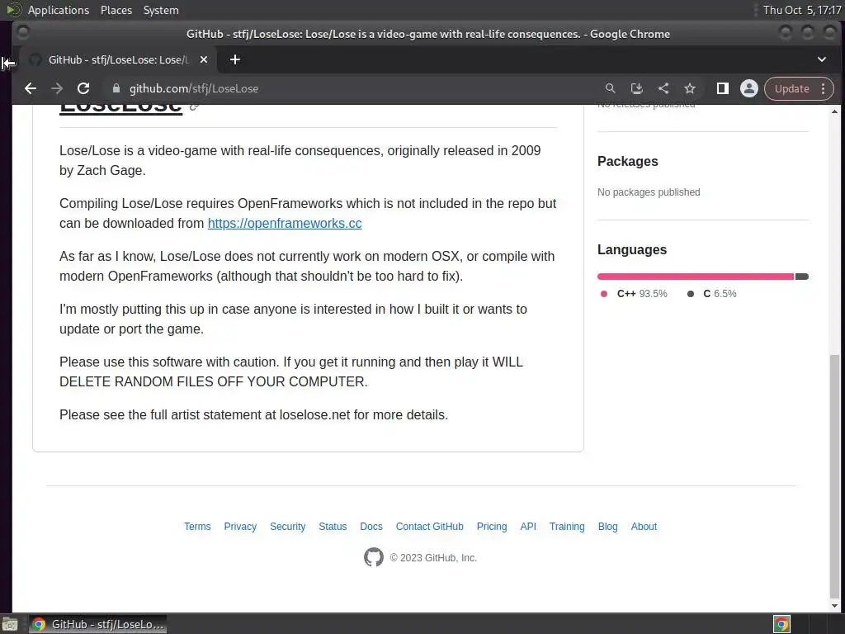Click the pink dot next to C++
The height and width of the screenshot is (634, 845).
coord(604,294)
